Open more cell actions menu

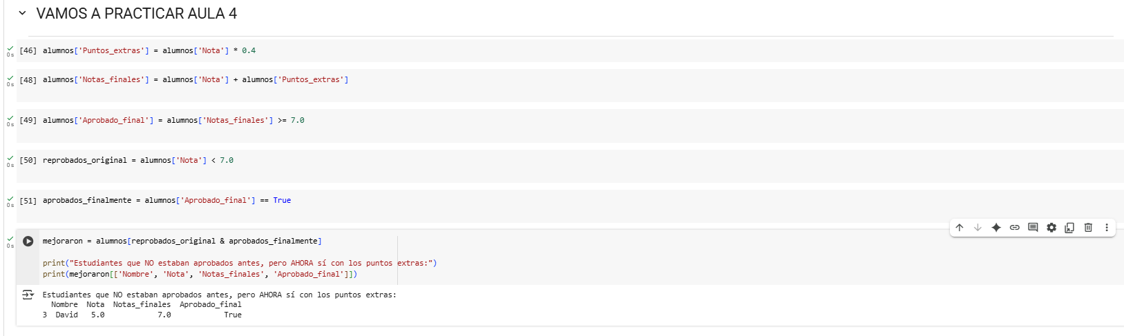coord(1106,228)
